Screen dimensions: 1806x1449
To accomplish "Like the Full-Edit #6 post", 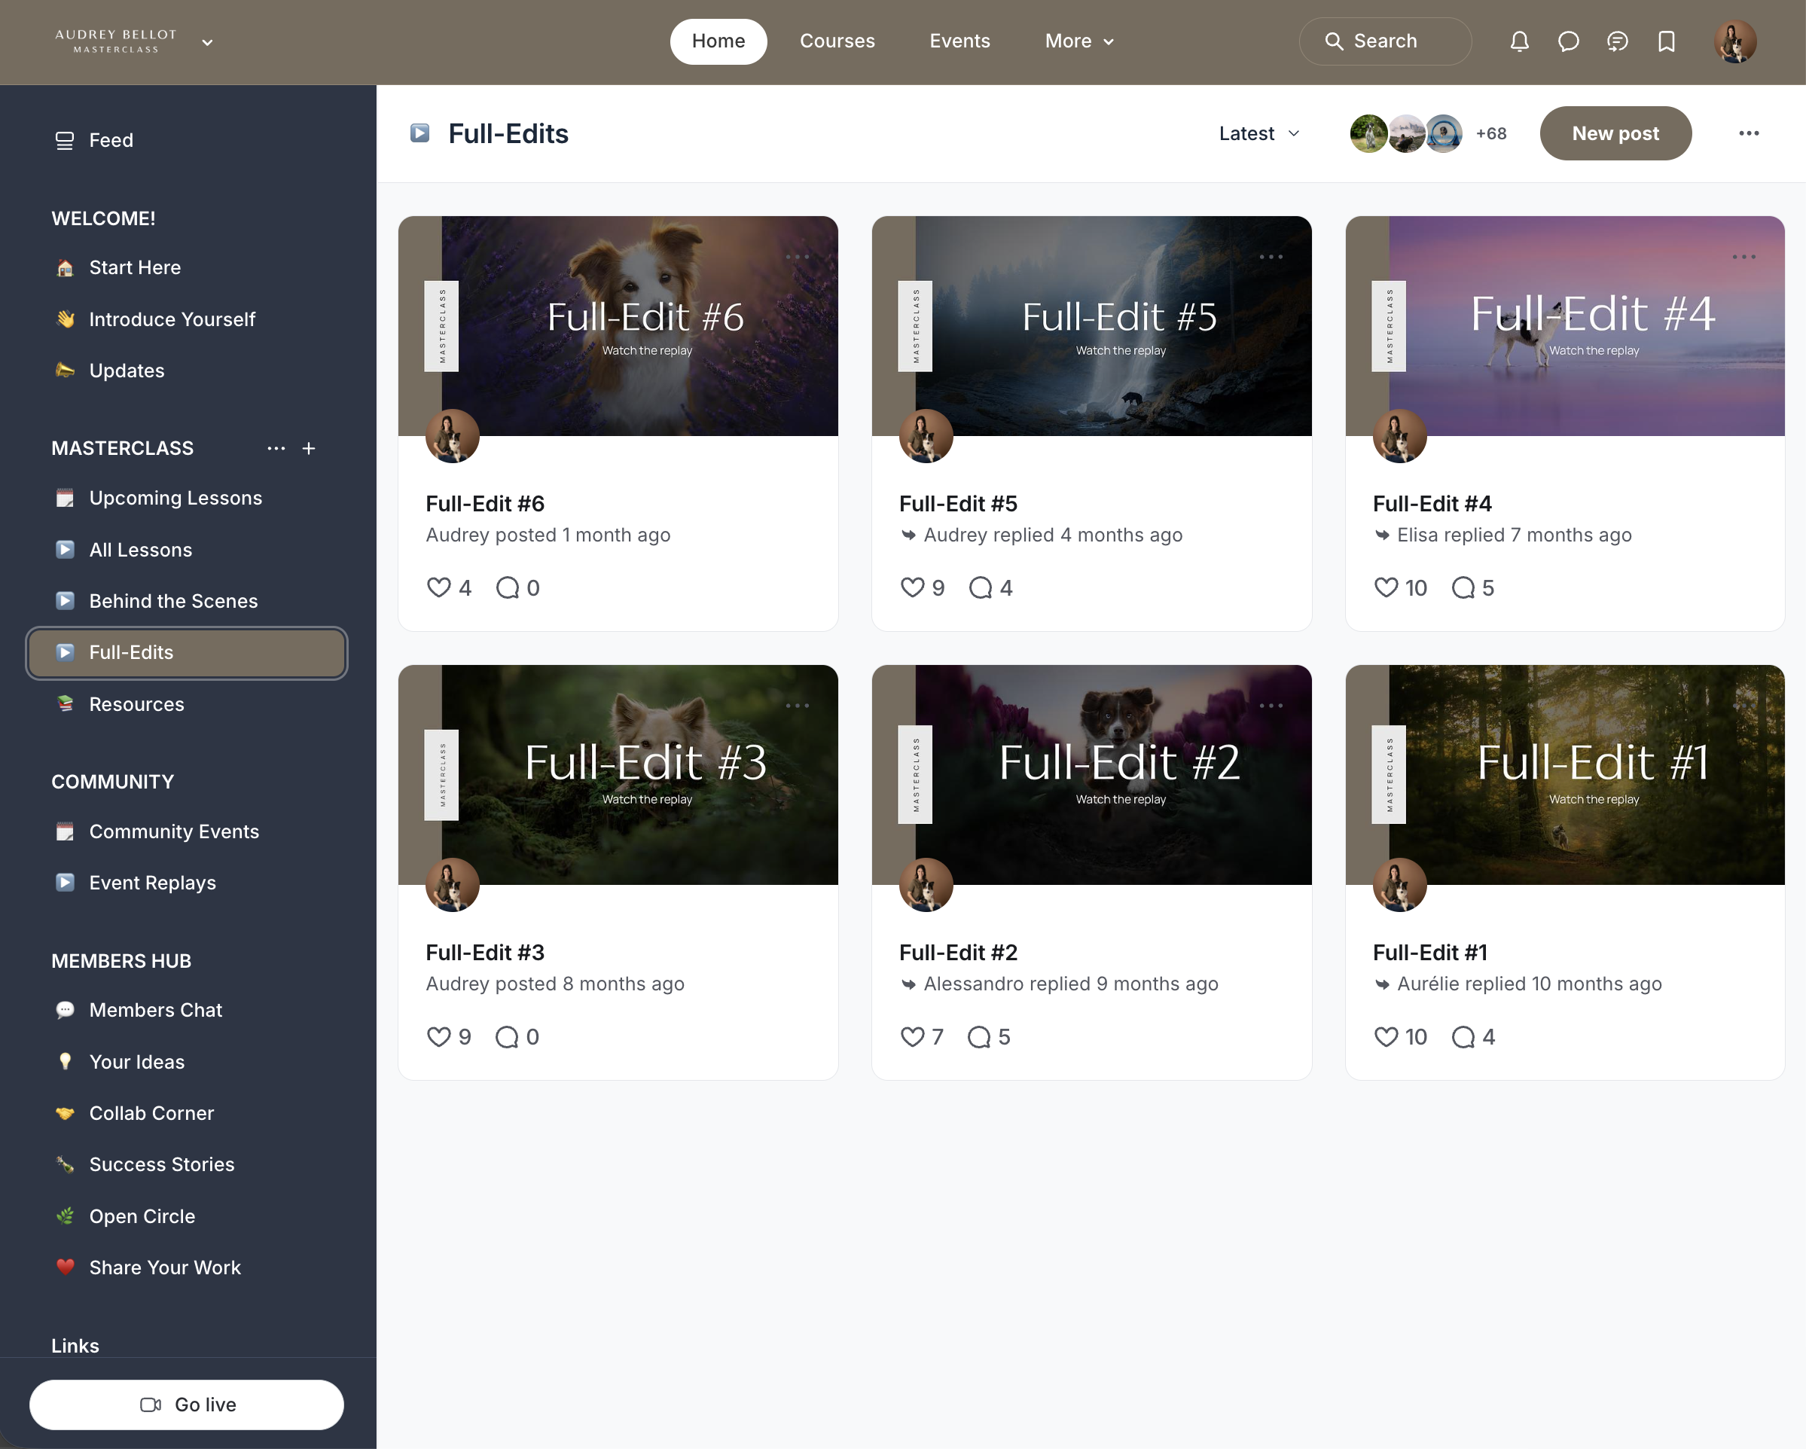I will click(x=439, y=588).
